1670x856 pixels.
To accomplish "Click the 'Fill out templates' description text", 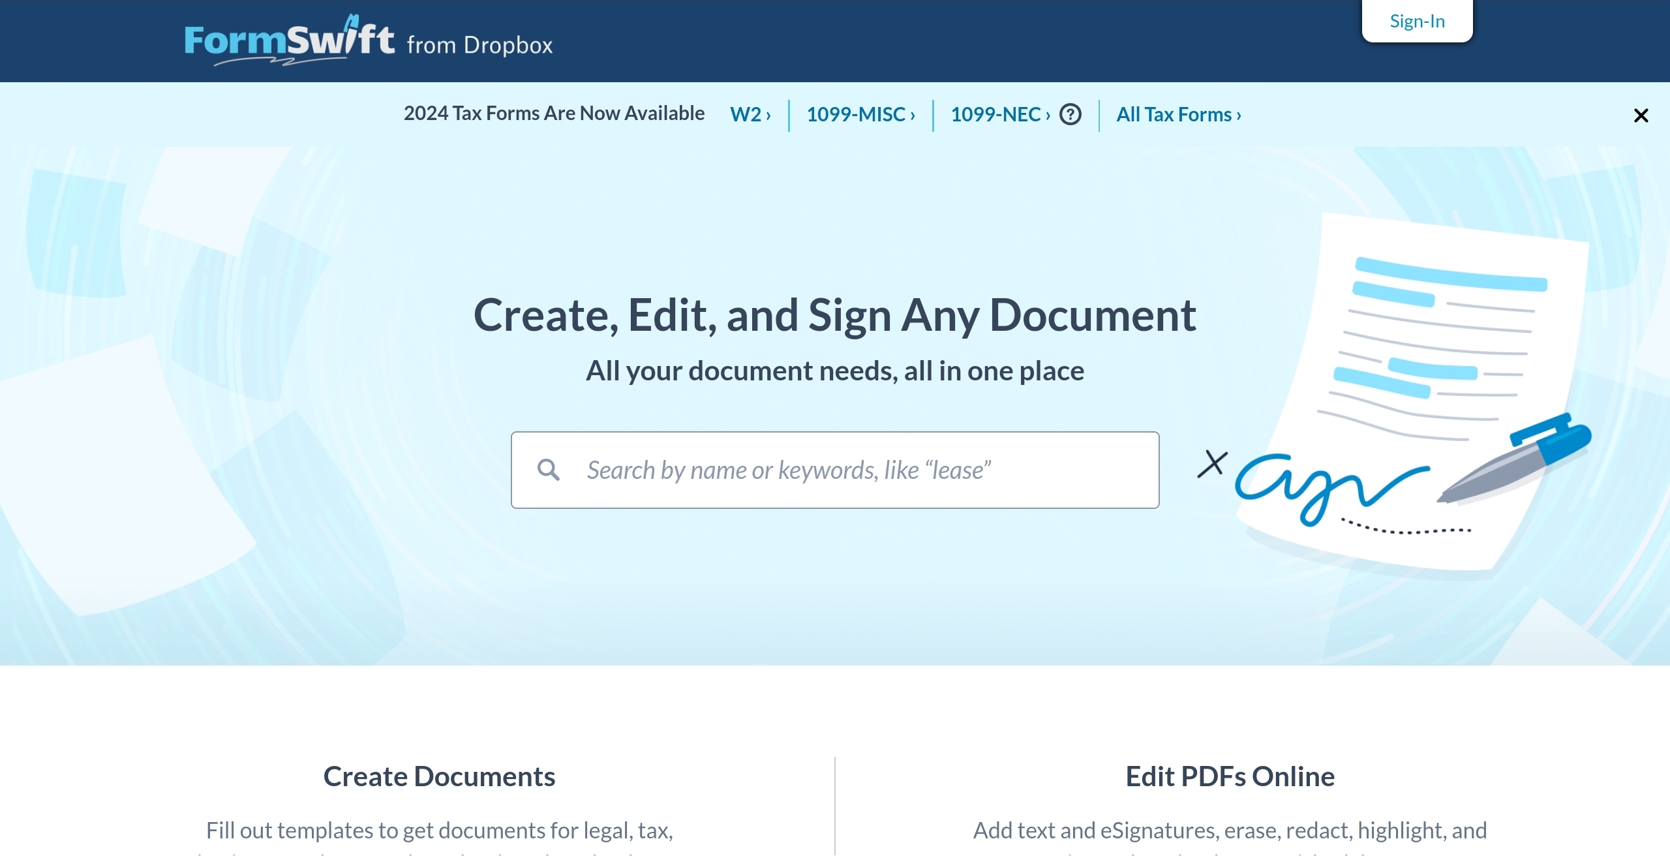I will coord(439,831).
